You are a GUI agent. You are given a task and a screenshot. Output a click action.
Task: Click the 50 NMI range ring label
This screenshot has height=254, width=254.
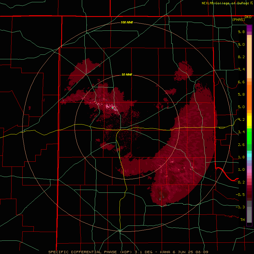127,75
